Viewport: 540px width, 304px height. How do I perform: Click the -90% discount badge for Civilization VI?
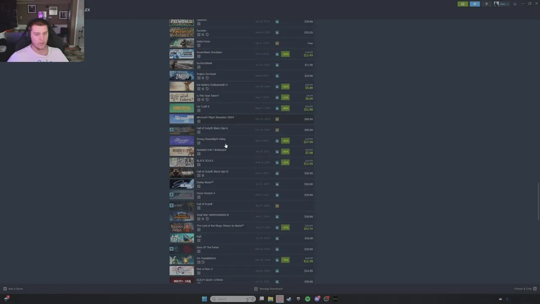[x=286, y=87]
